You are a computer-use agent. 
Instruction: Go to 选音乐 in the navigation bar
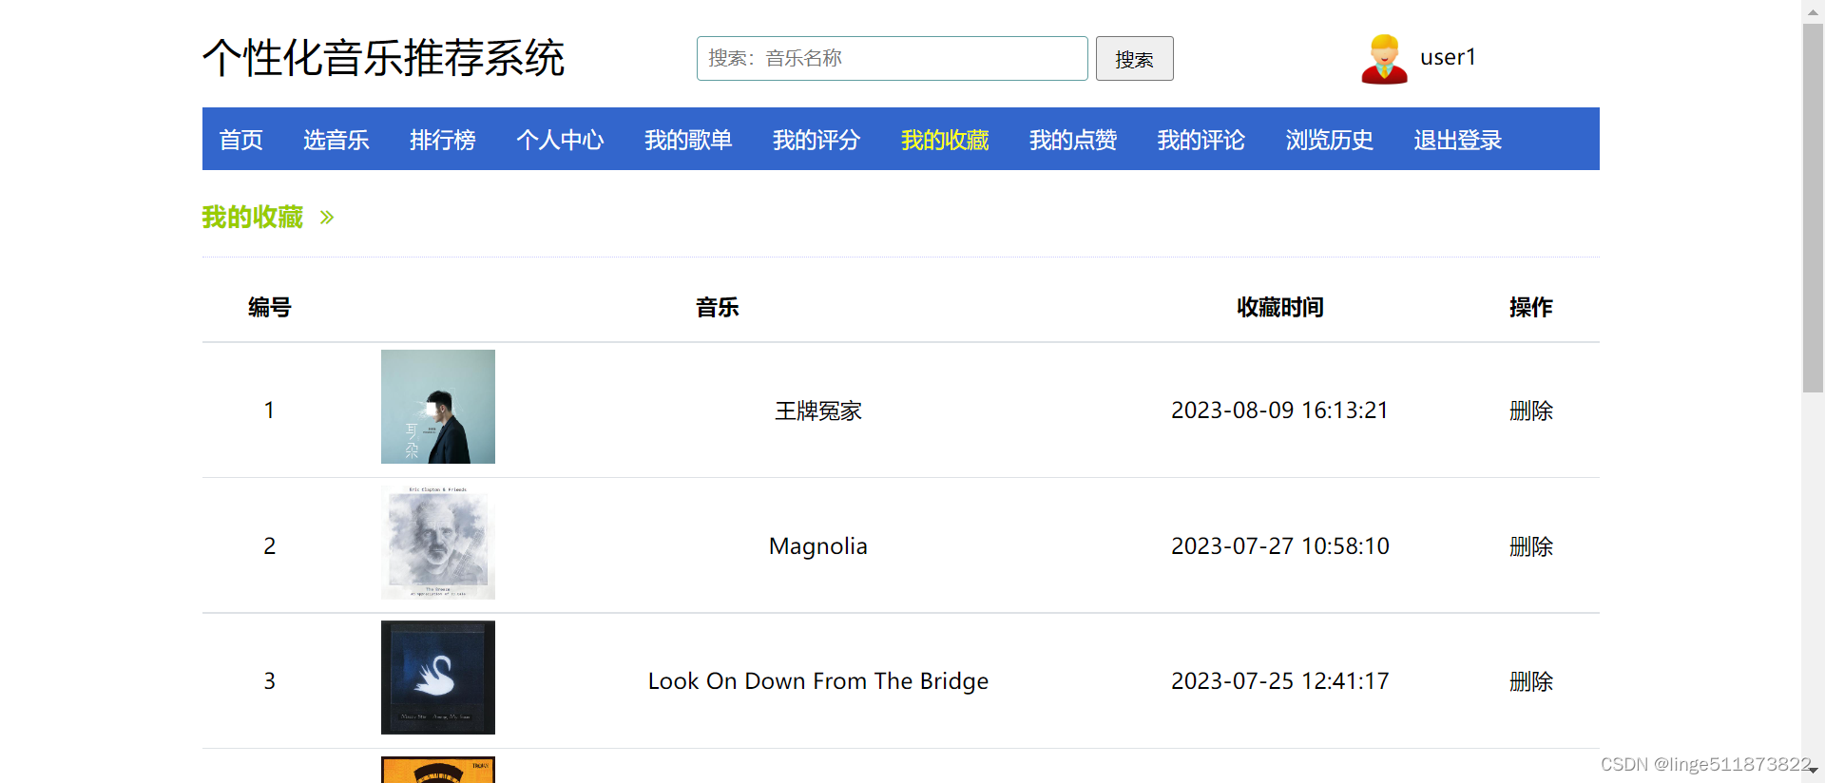(x=336, y=140)
